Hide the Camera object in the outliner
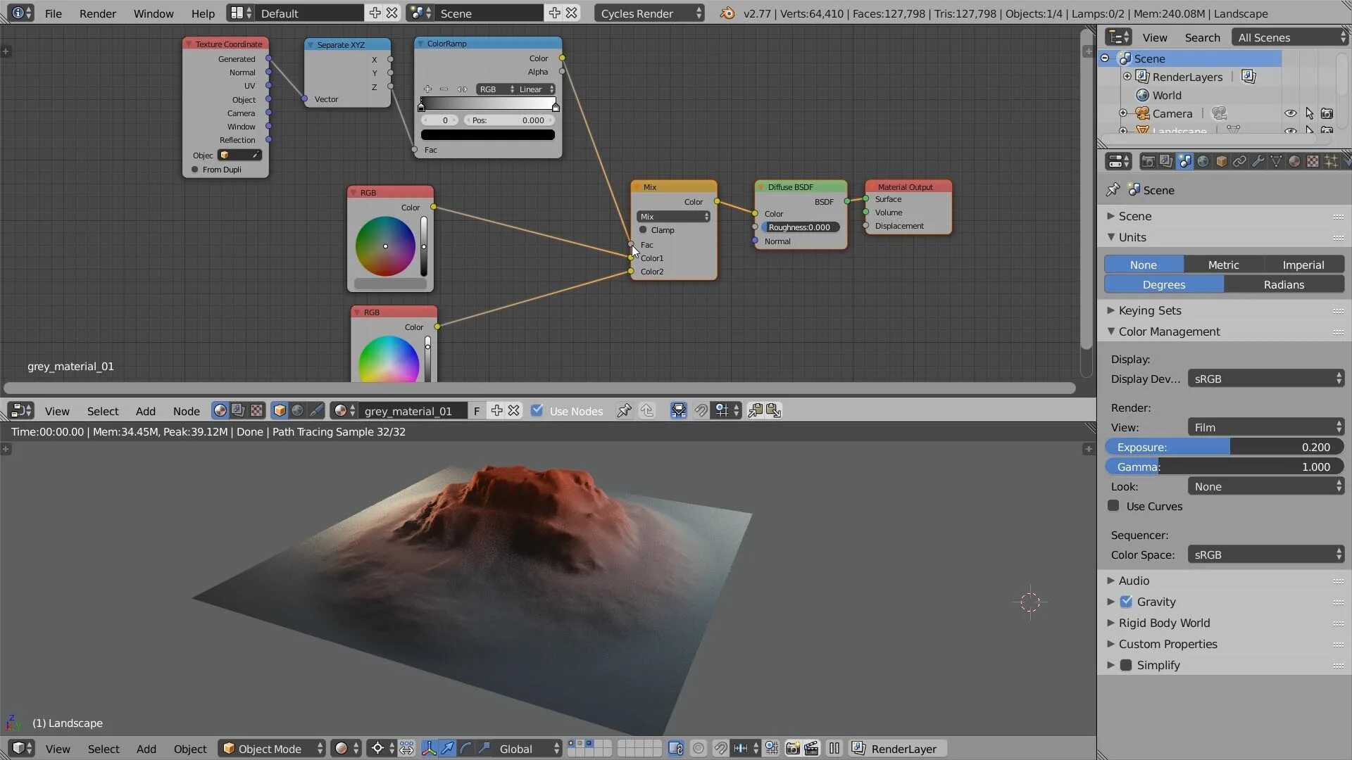The width and height of the screenshot is (1352, 760). [x=1291, y=113]
